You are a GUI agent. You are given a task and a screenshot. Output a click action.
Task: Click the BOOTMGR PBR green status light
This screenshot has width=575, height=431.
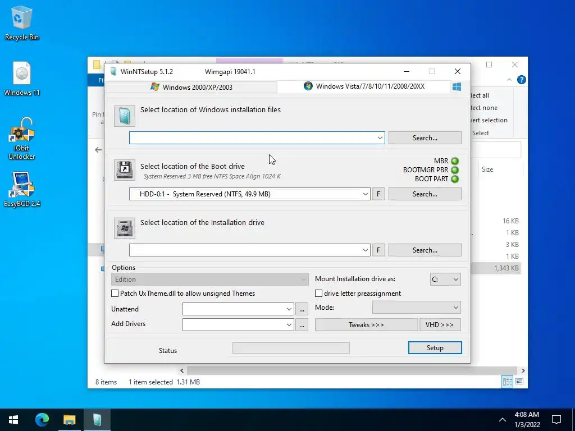pyautogui.click(x=455, y=170)
